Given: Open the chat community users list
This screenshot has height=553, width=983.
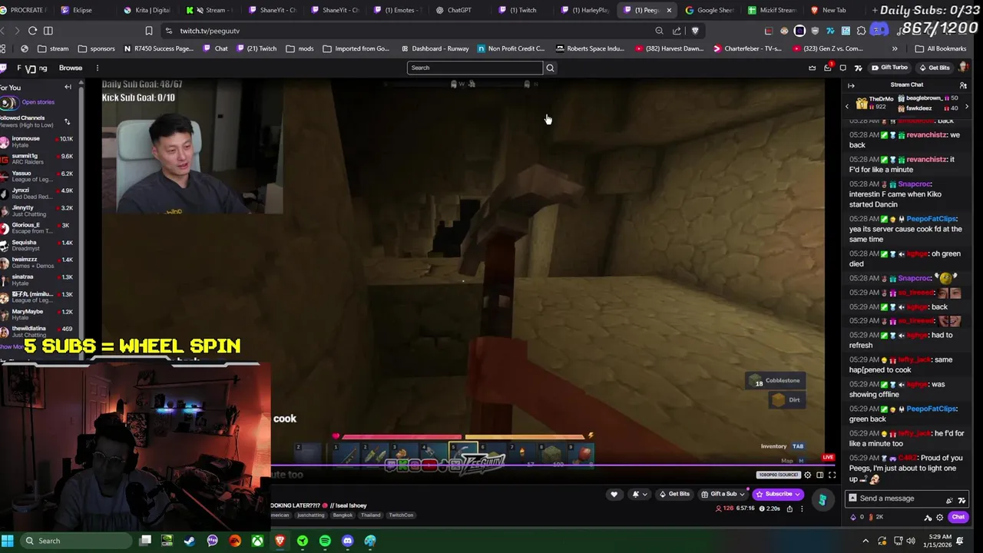Looking at the screenshot, I should tap(963, 85).
